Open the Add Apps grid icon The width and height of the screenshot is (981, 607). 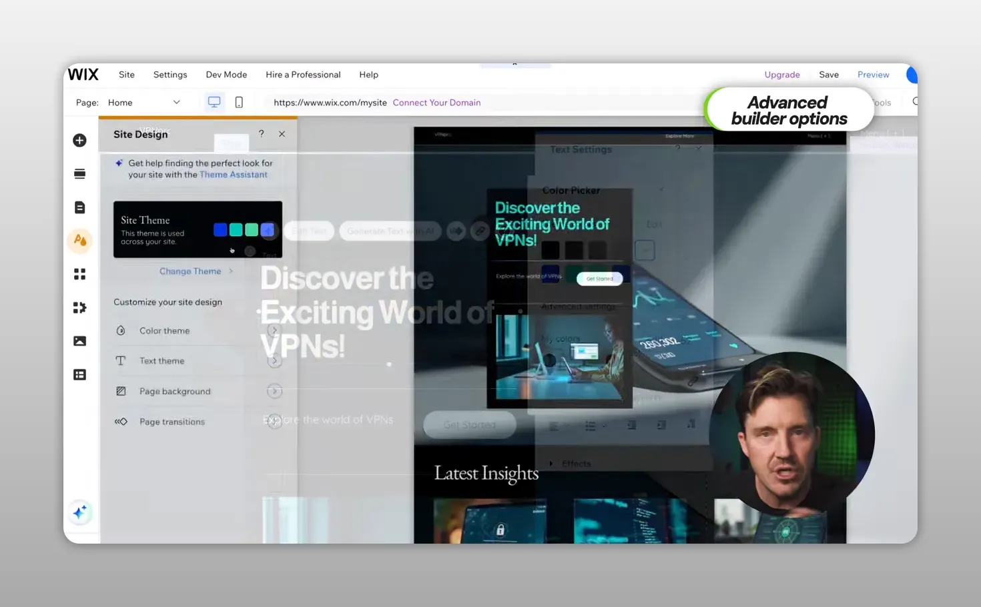tap(79, 274)
